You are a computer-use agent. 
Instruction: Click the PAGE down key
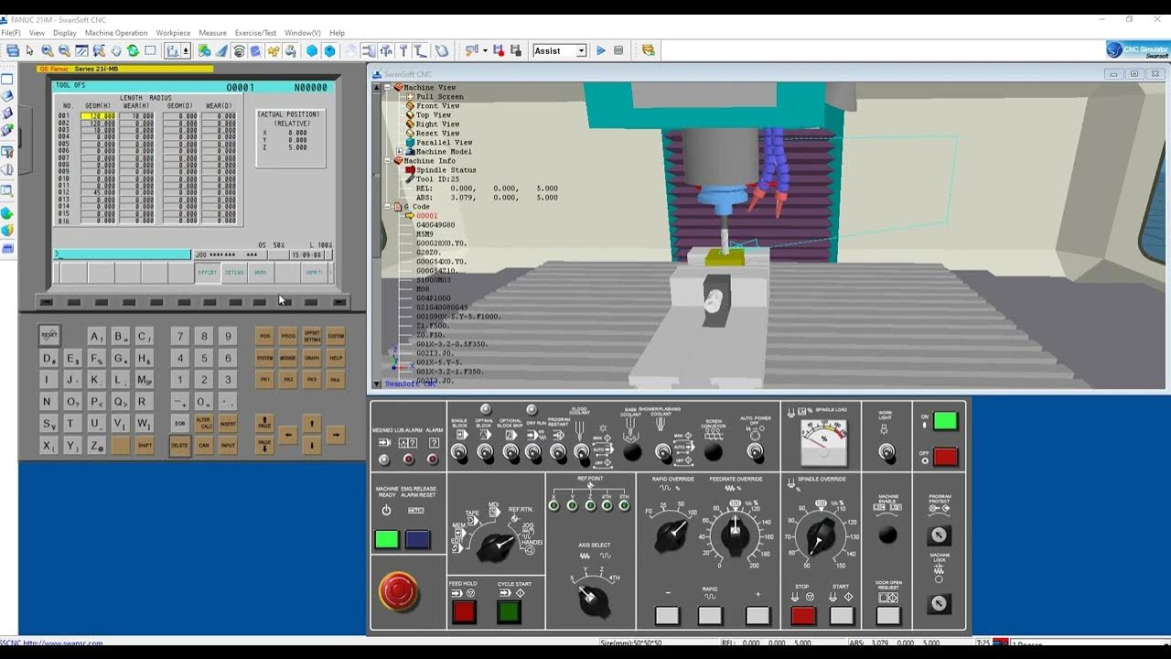click(264, 446)
